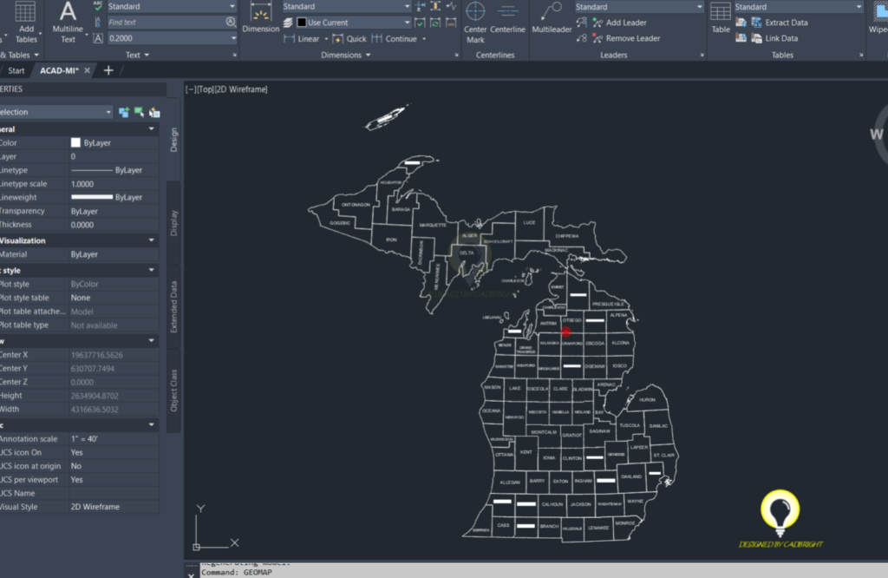Click the adjust dimension space icon
Viewport: 888px width, 578px height.
click(x=435, y=6)
